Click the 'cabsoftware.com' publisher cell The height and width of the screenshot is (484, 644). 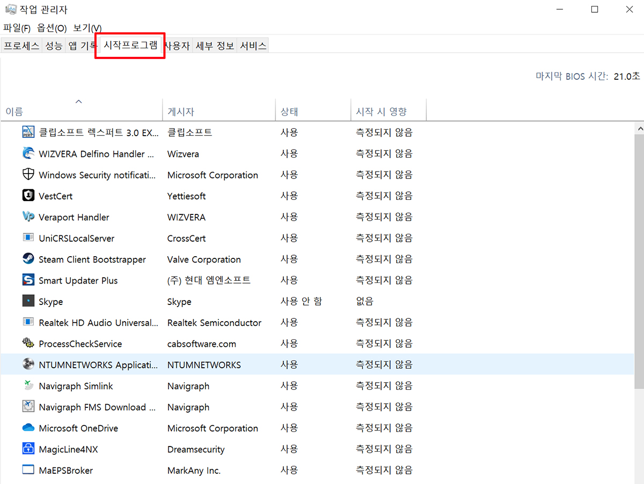(202, 344)
